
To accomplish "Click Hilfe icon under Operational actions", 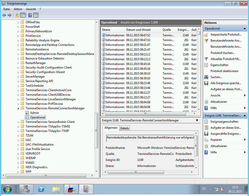I will (206, 108).
